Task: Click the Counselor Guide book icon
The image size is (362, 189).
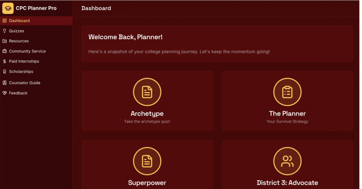Action: tap(5, 83)
